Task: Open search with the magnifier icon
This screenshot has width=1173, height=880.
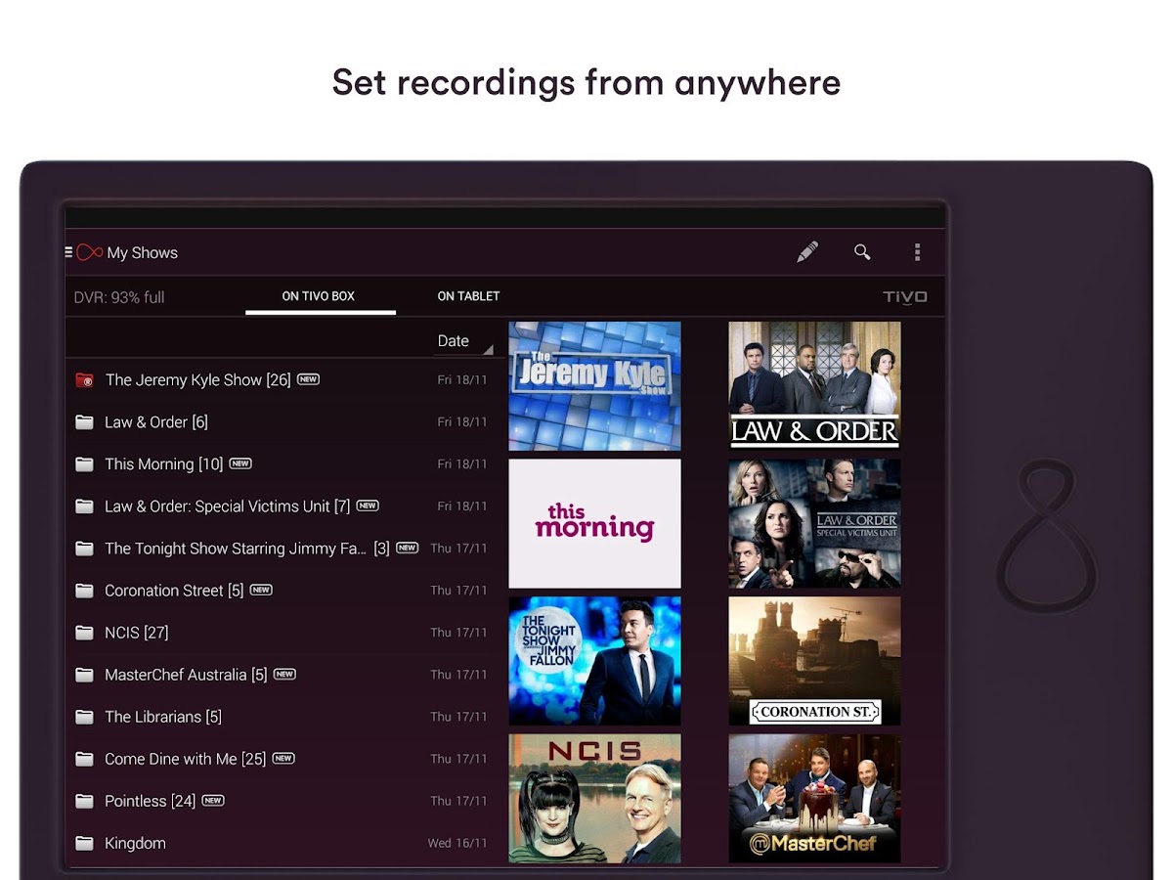Action: click(862, 252)
